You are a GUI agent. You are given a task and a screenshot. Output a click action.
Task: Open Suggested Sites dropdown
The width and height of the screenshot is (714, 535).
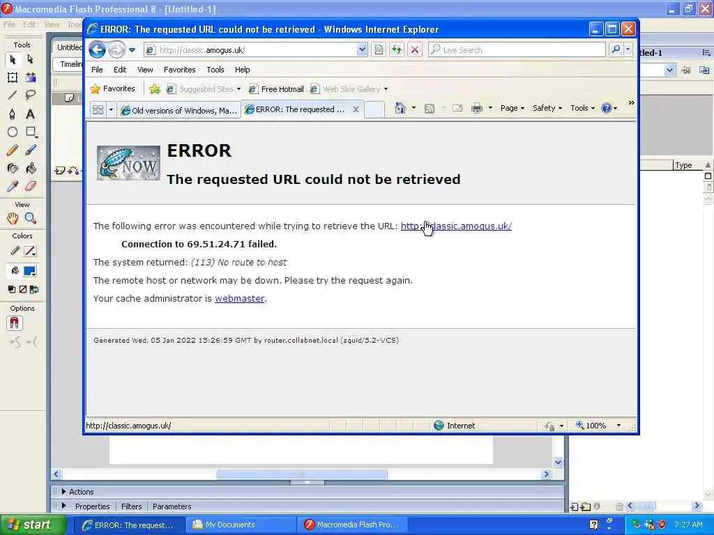tap(238, 89)
